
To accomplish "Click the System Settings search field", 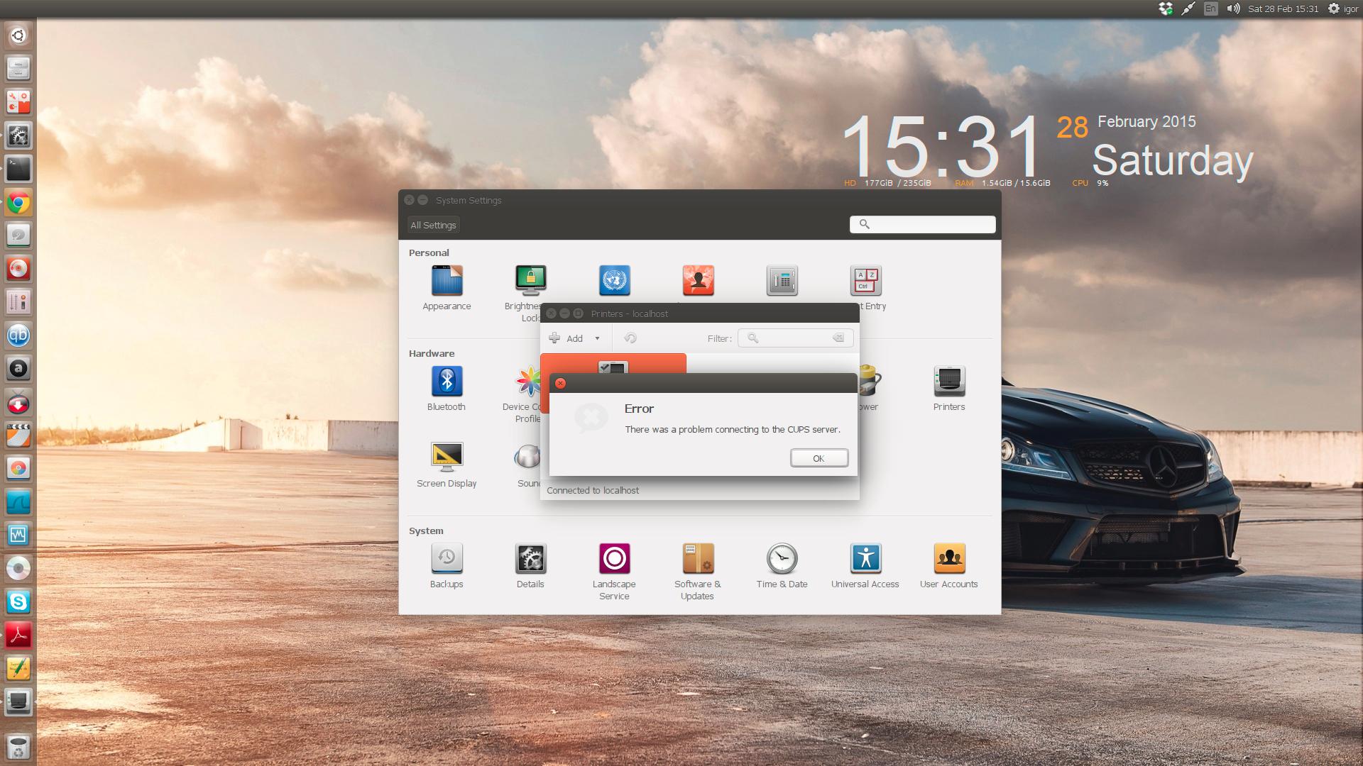I will pyautogui.click(x=930, y=224).
